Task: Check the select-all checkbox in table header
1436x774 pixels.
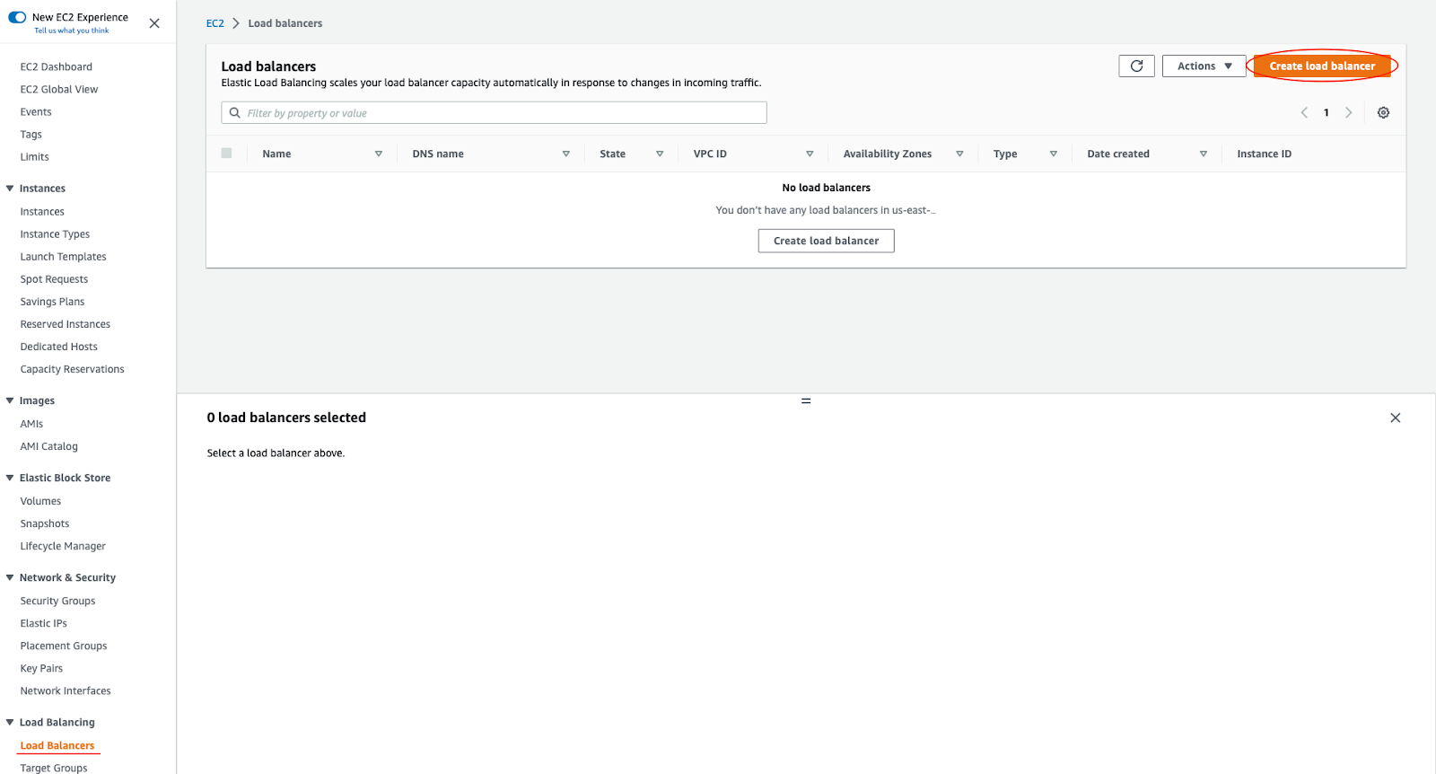Action: coord(226,154)
